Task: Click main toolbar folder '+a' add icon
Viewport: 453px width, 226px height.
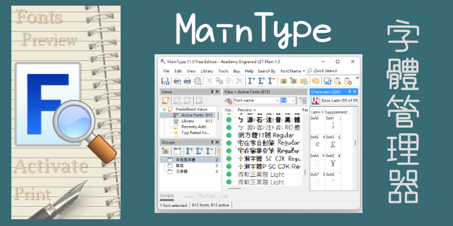Action: pyautogui.click(x=293, y=81)
